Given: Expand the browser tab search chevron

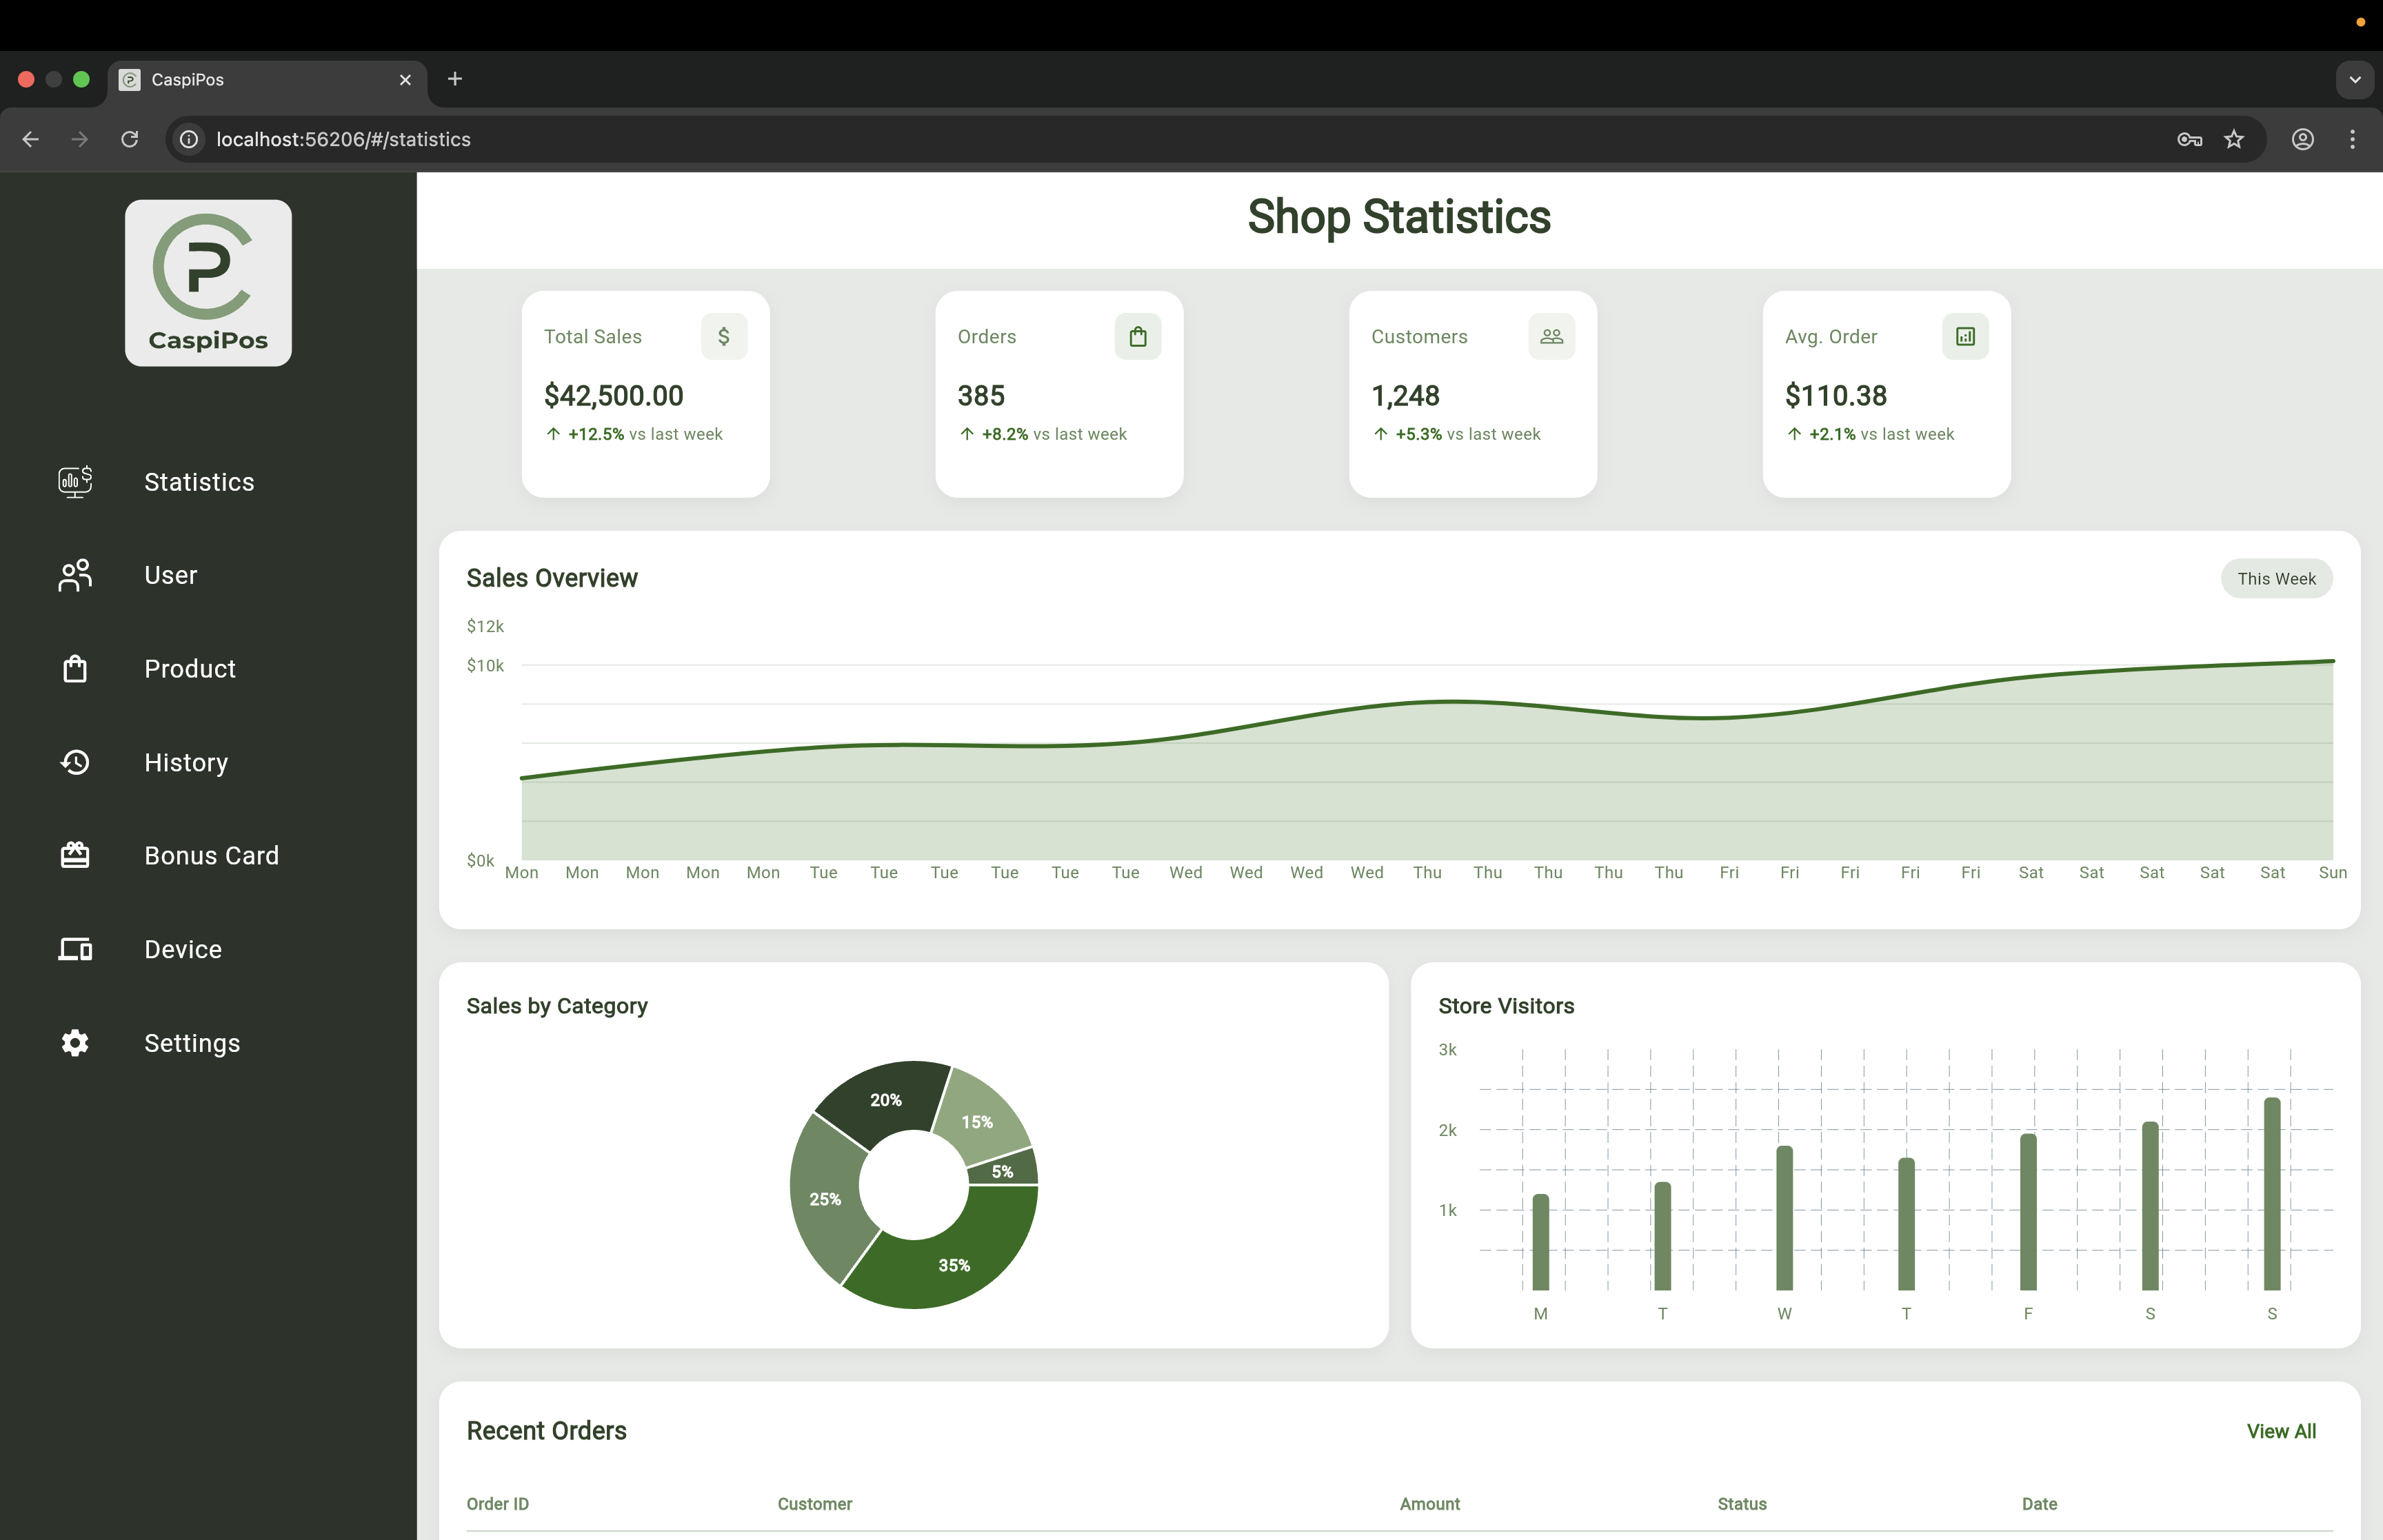Looking at the screenshot, I should [x=2354, y=80].
